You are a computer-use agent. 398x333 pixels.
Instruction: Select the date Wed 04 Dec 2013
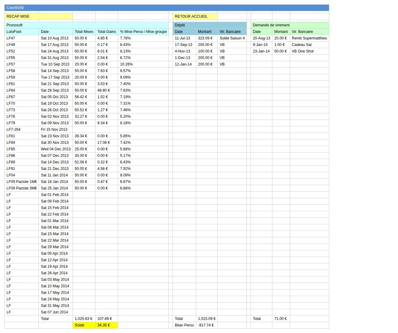click(56, 149)
